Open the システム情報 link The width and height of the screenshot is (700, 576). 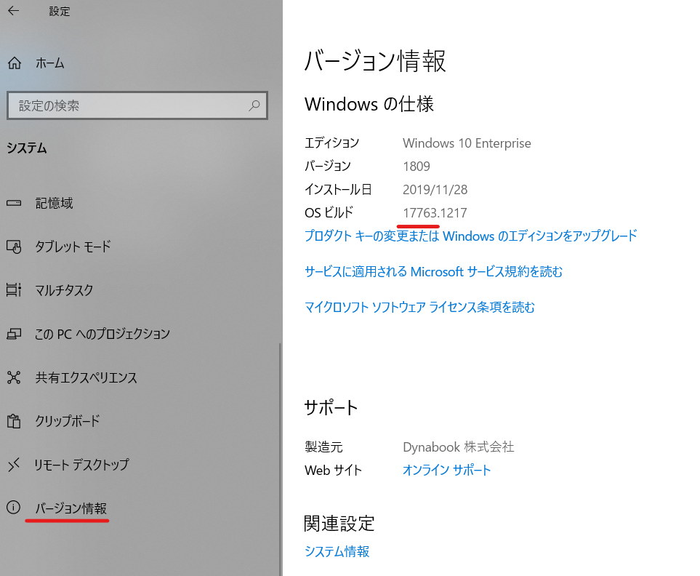[x=337, y=551]
